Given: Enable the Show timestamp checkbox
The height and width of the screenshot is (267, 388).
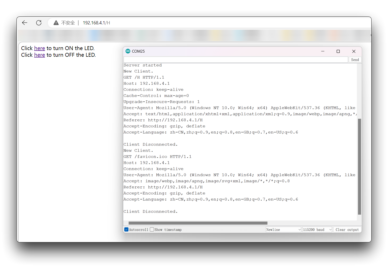Looking at the screenshot, I should (152, 230).
